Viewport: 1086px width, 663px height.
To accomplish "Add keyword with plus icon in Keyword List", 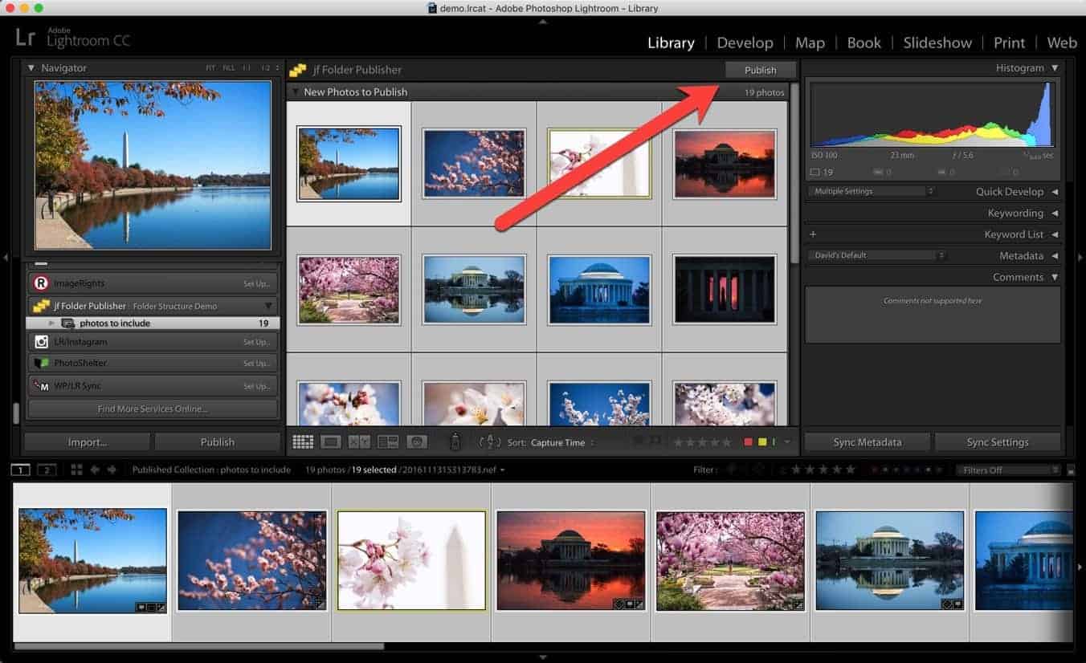I will 813,234.
